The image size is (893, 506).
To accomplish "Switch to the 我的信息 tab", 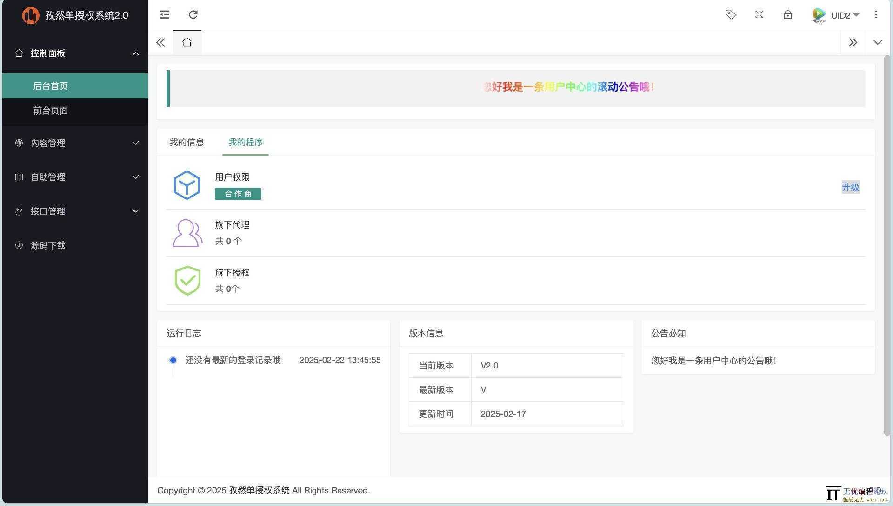I will coord(187,142).
